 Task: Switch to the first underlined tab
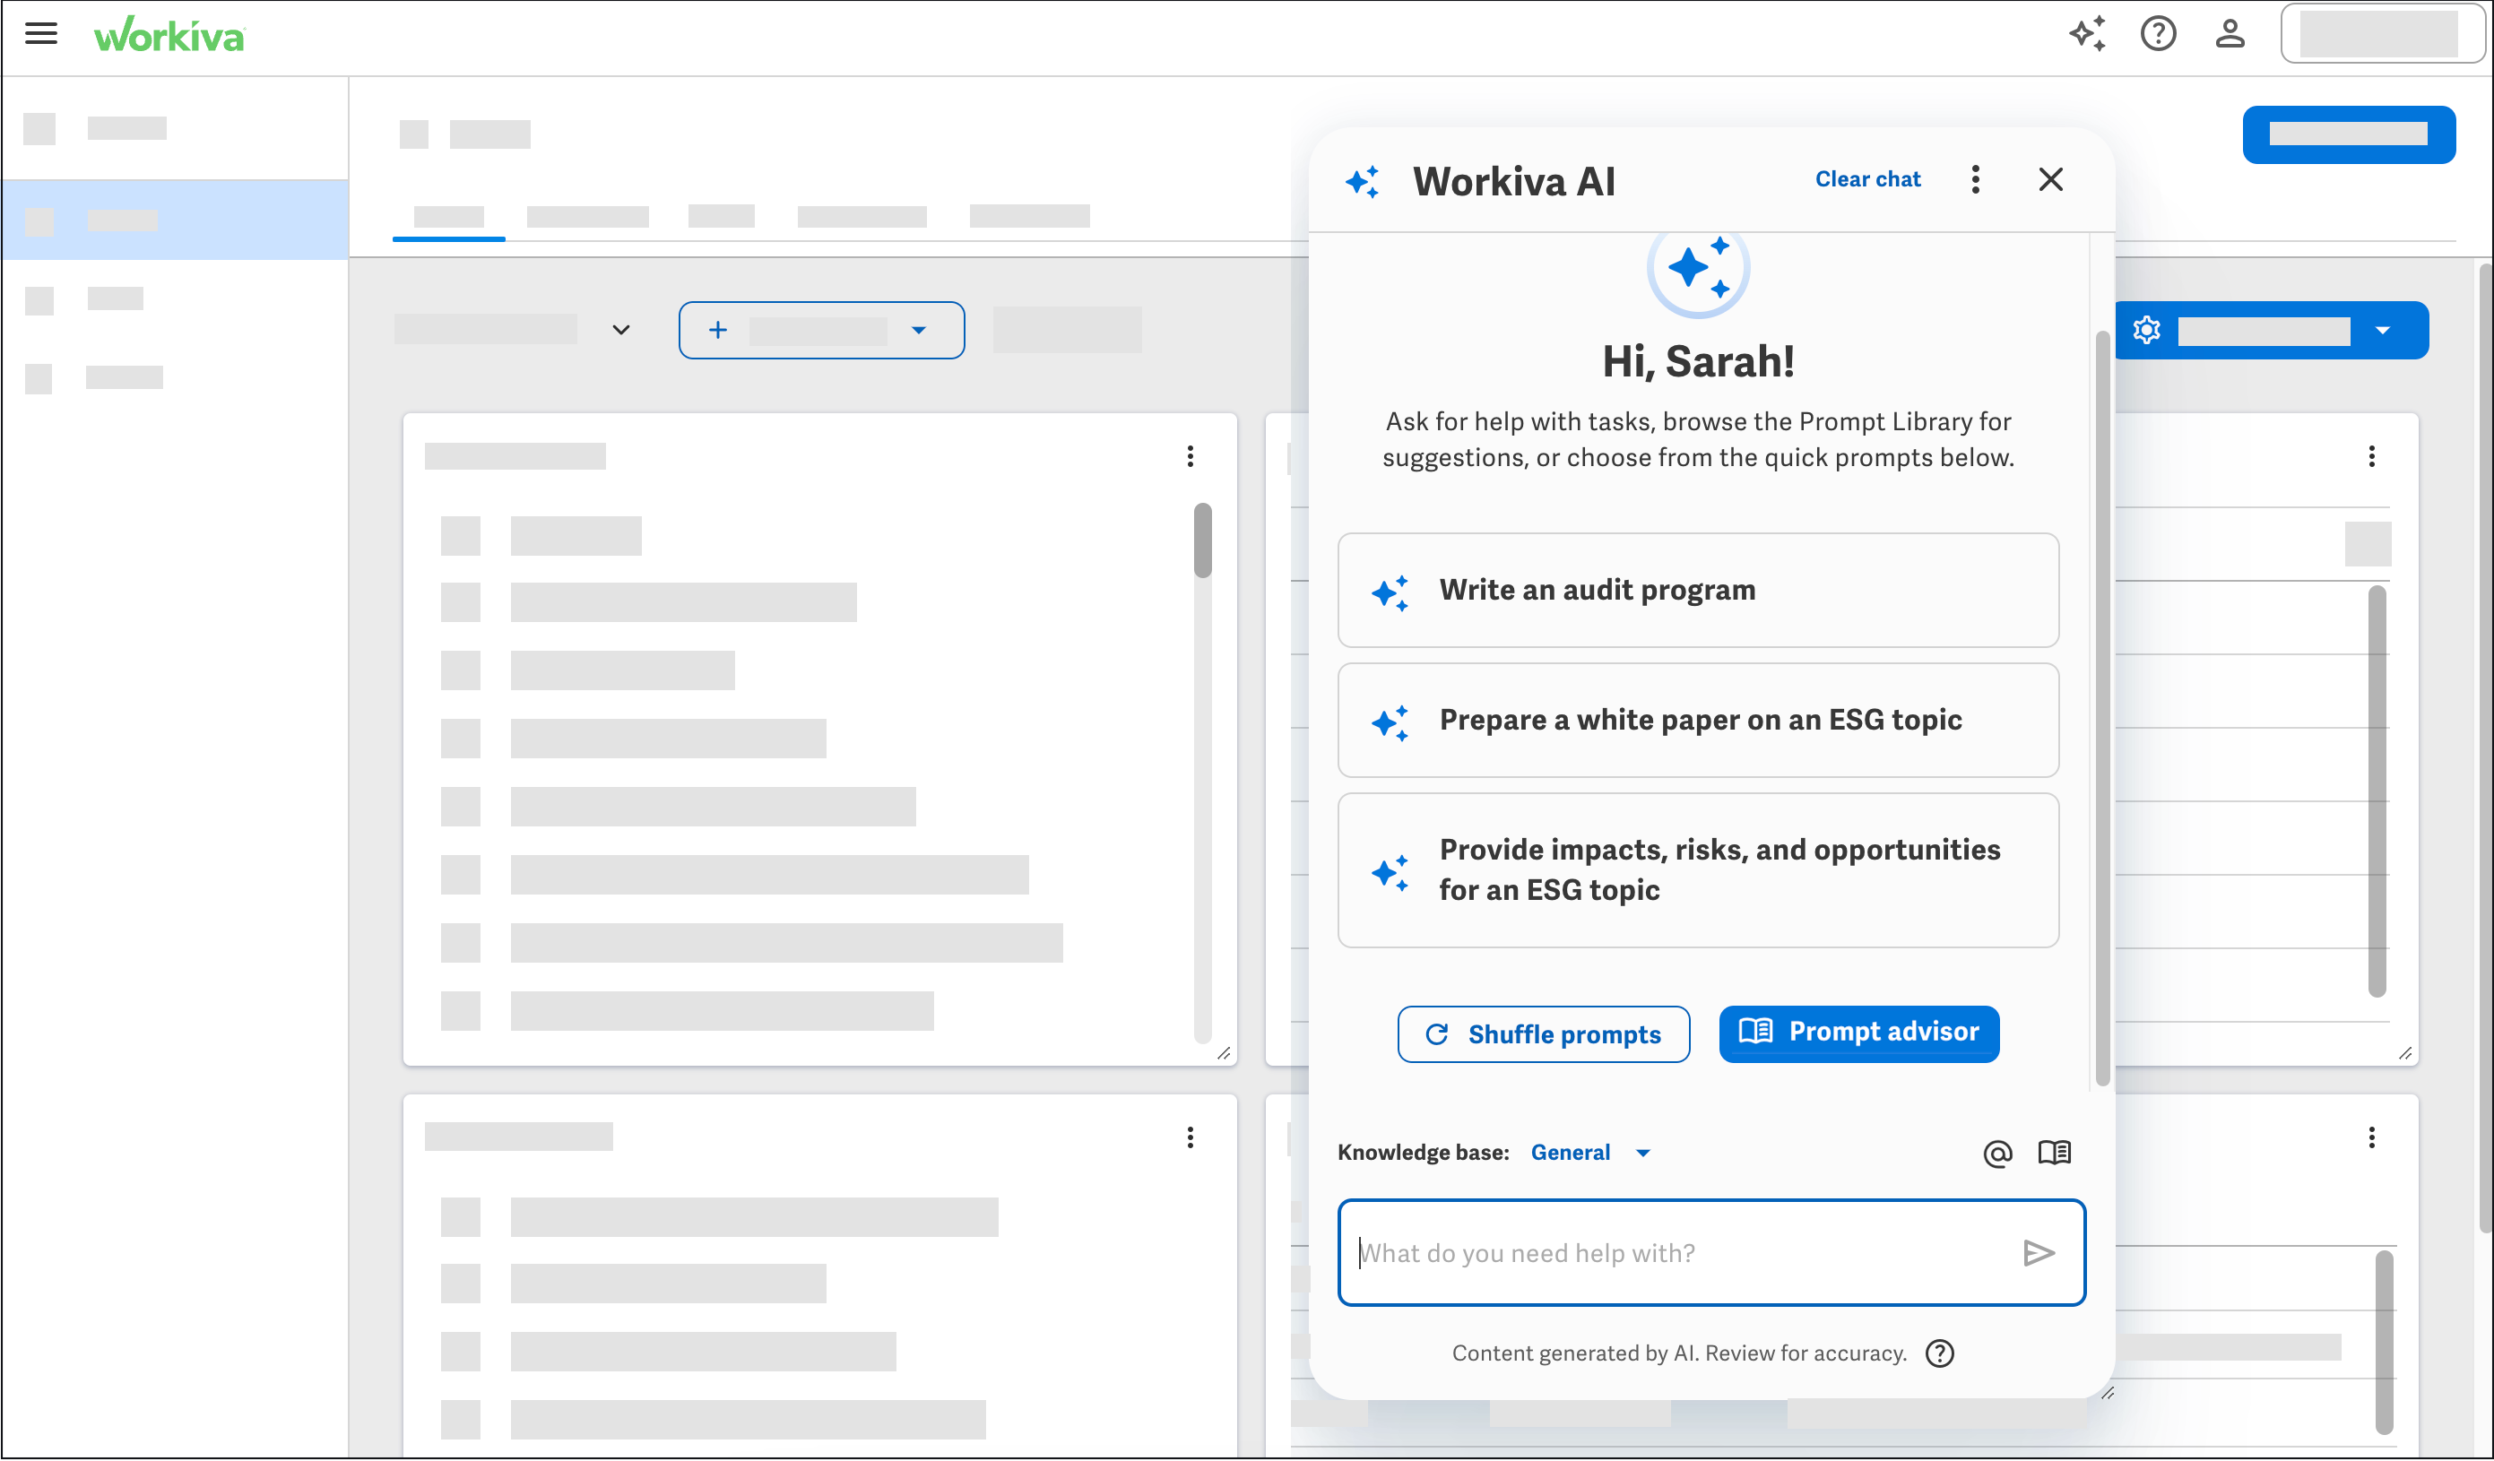[448, 216]
